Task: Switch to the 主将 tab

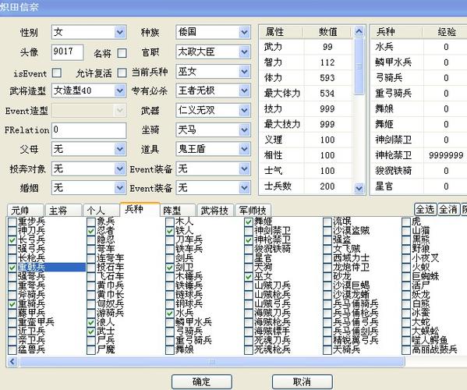Action: click(63, 211)
